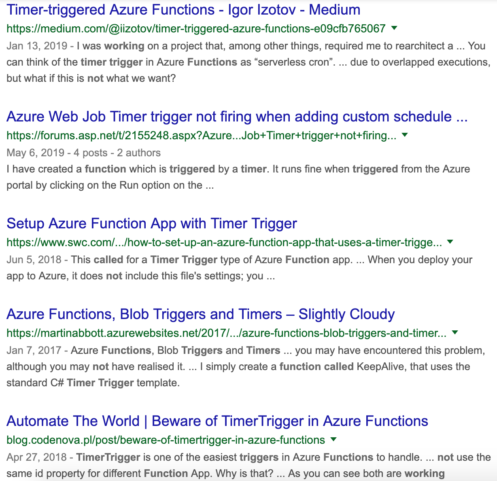Click the snippet dated Jun 5, 2018
497x481 pixels.
(x=239, y=268)
